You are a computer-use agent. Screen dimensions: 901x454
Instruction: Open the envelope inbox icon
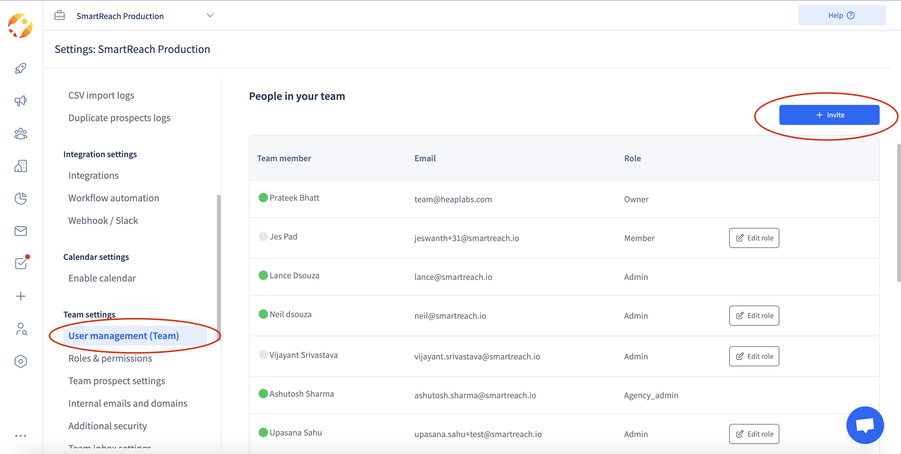[x=21, y=231]
